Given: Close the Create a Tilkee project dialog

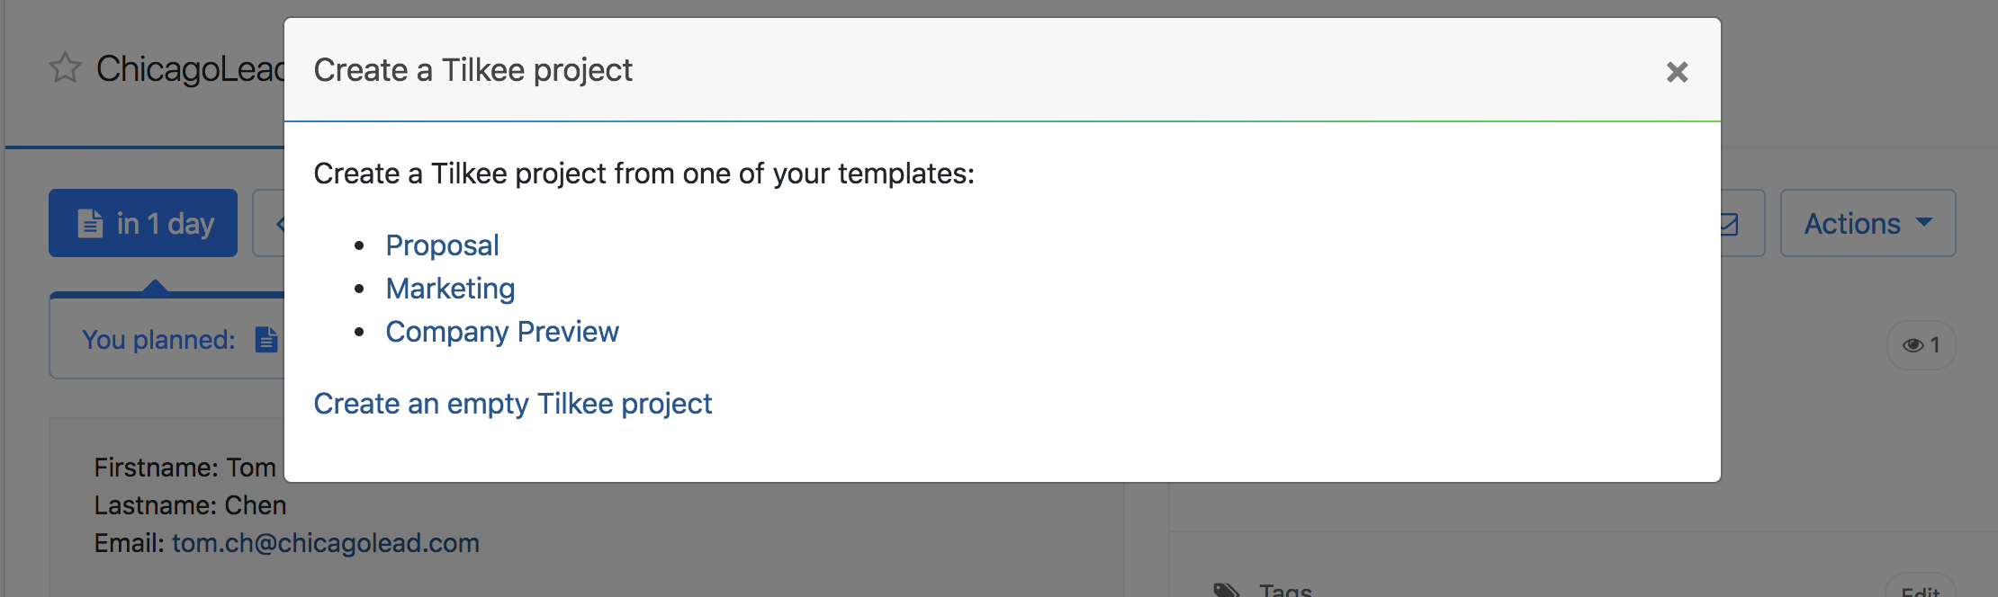Looking at the screenshot, I should point(1677,72).
